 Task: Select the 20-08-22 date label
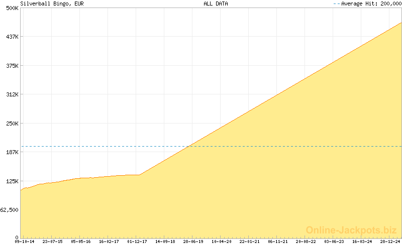[x=306, y=241]
